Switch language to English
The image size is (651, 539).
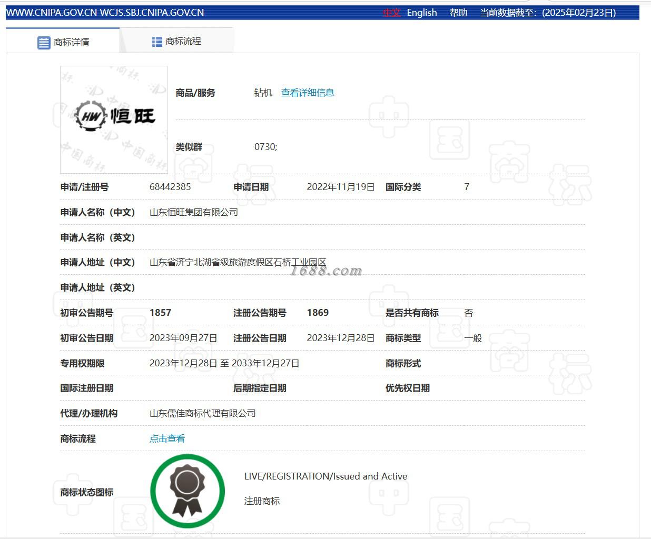coord(422,13)
